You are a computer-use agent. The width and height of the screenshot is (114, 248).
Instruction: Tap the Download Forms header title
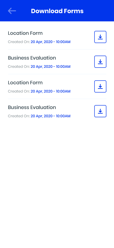tap(57, 11)
